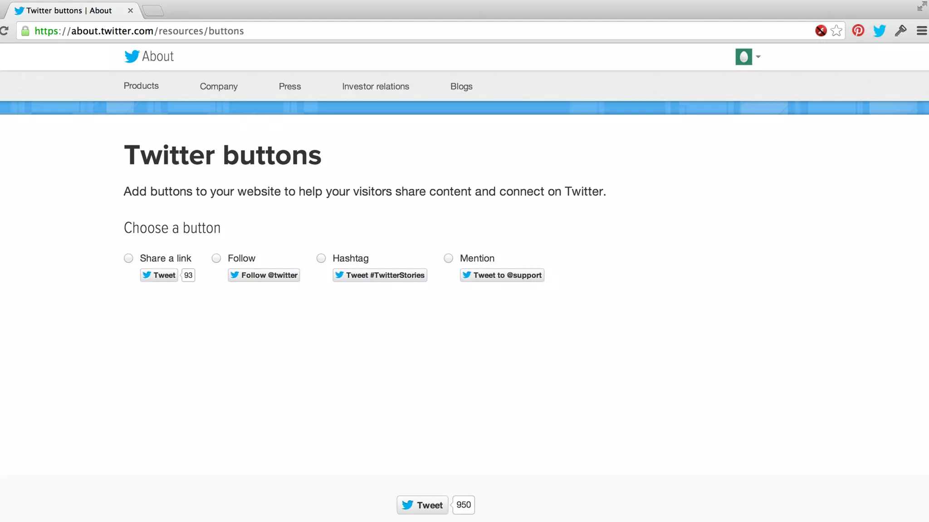929x522 pixels.
Task: Open the Pinterest extension icon
Action: point(858,30)
